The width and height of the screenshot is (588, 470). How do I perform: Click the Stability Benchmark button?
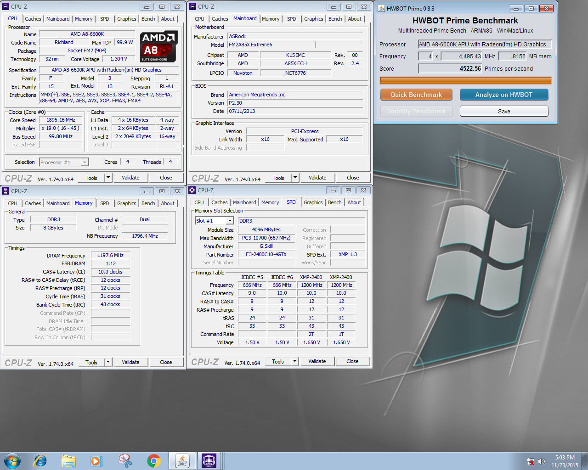tap(416, 111)
